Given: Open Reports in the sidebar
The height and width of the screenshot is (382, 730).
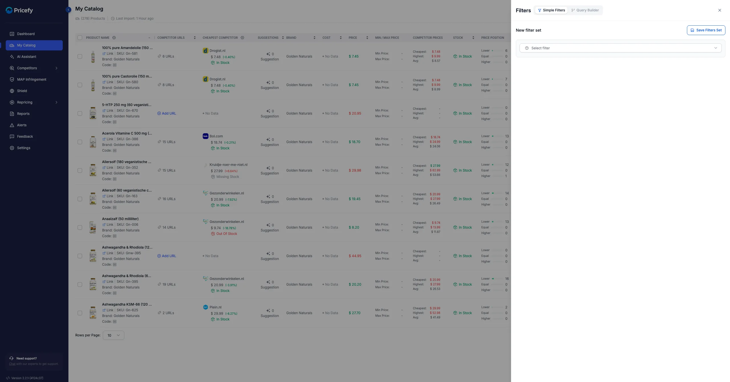Looking at the screenshot, I should pyautogui.click(x=34, y=114).
